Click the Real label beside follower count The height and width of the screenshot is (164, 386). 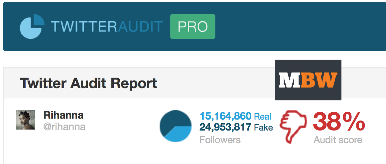click(x=262, y=116)
